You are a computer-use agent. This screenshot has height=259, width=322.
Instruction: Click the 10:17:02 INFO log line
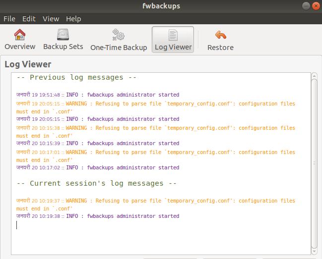point(98,167)
